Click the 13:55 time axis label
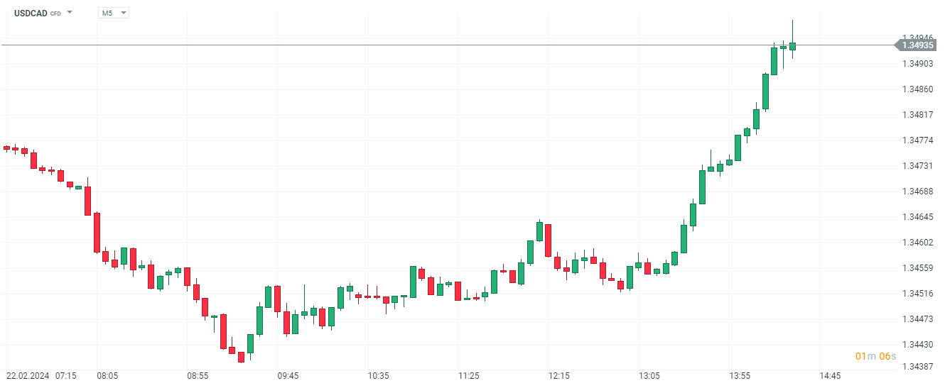This screenshot has height=388, width=945. pyautogui.click(x=739, y=375)
